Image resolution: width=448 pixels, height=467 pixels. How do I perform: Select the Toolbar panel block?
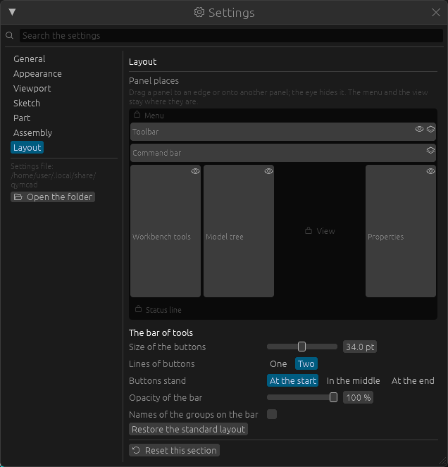pyautogui.click(x=283, y=132)
